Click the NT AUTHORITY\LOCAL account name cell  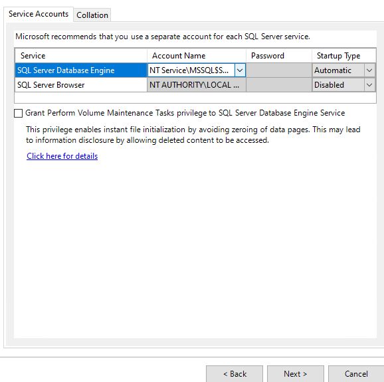(197, 85)
